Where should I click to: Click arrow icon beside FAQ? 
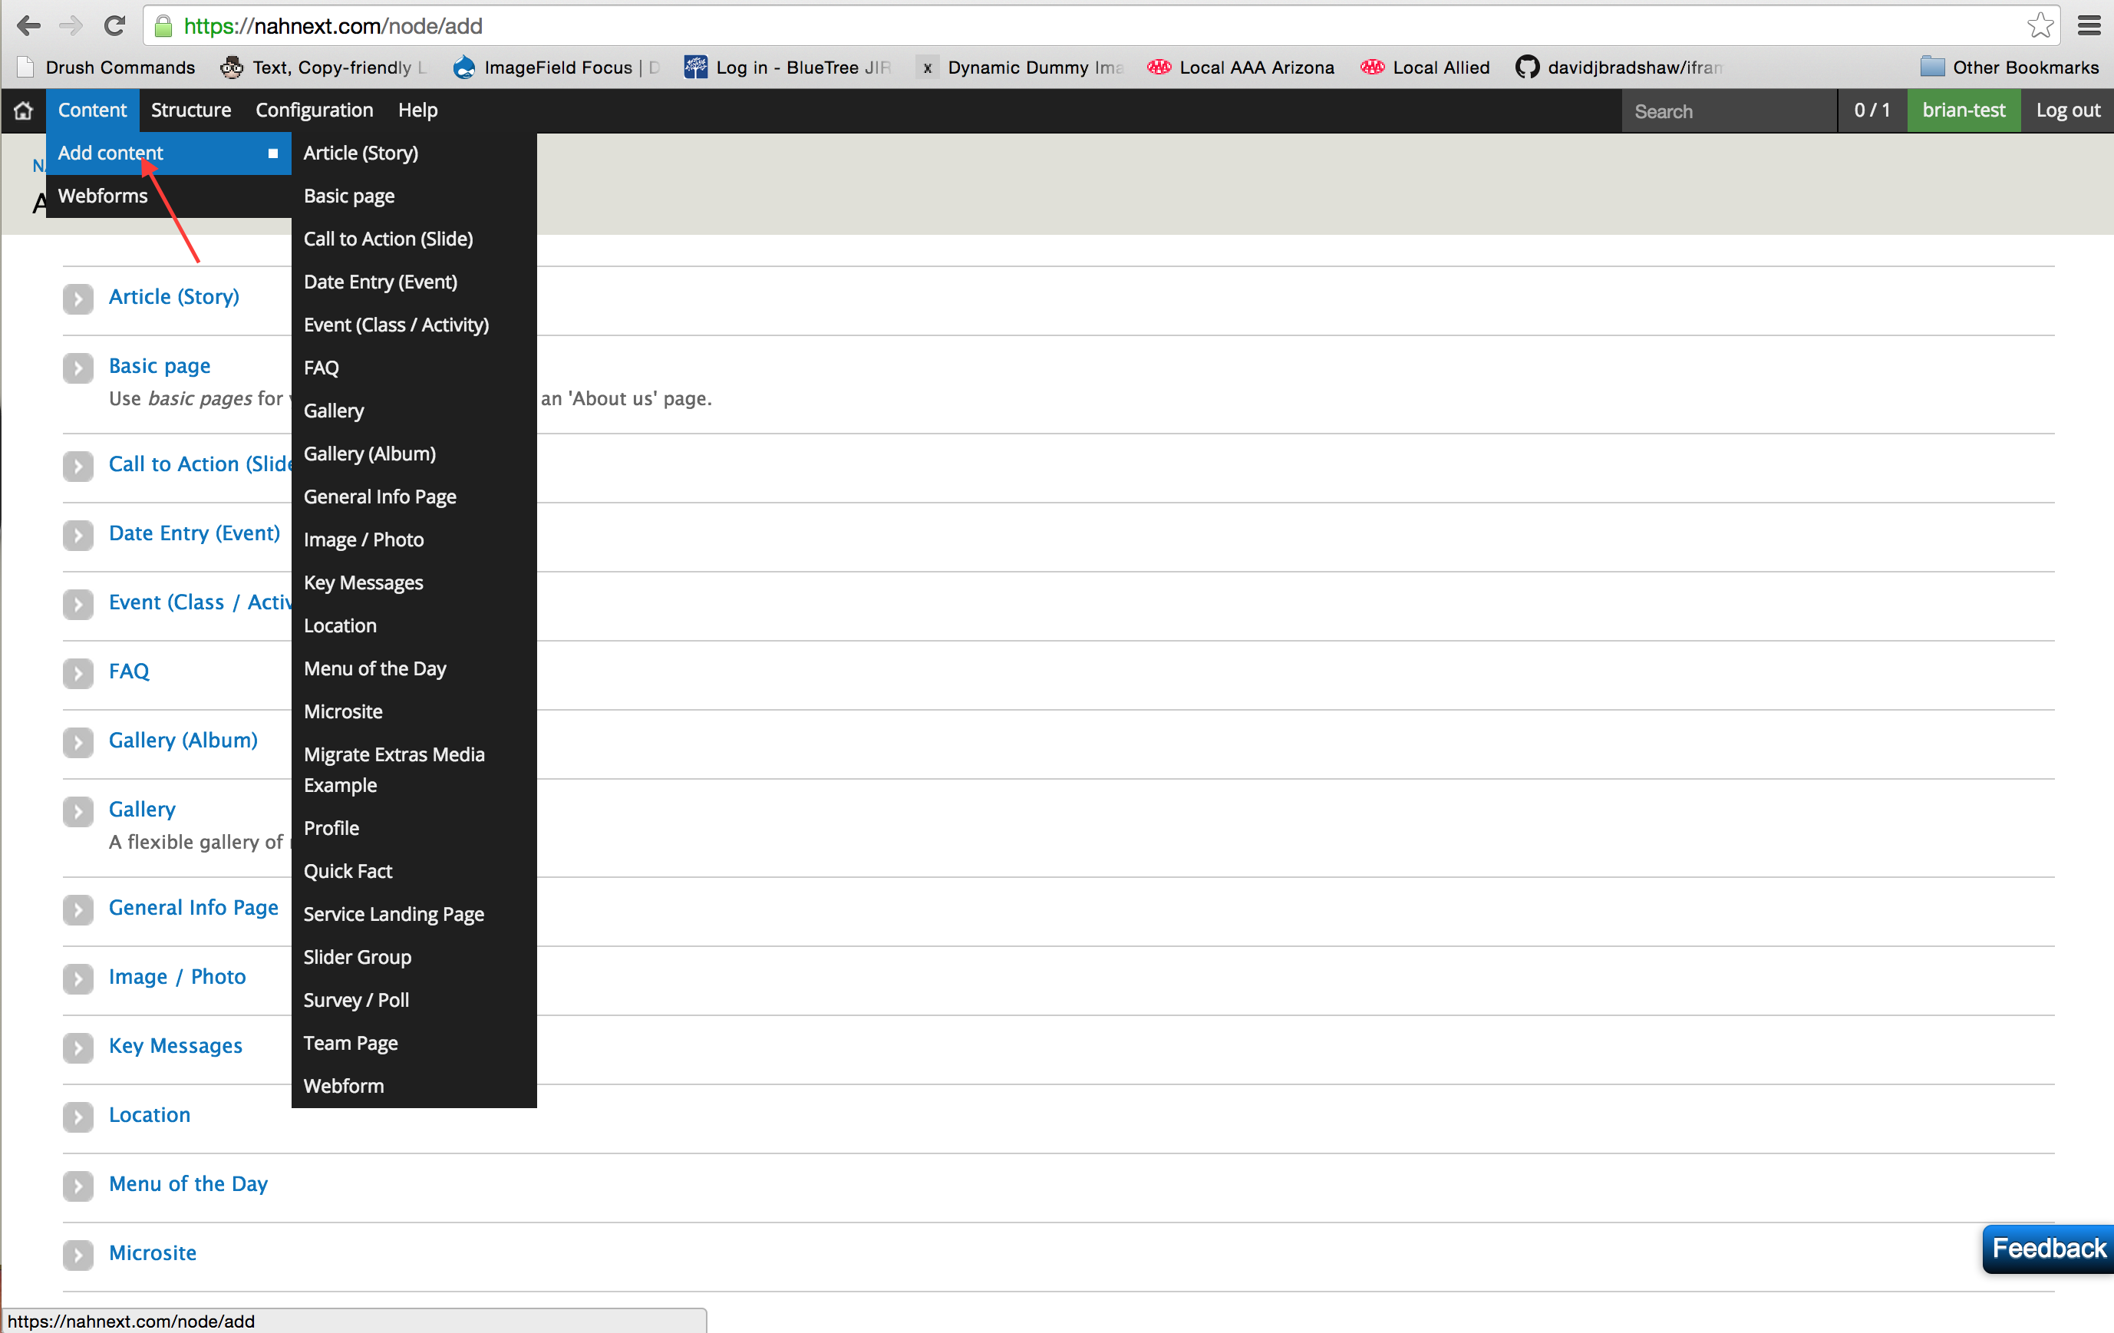tap(78, 673)
